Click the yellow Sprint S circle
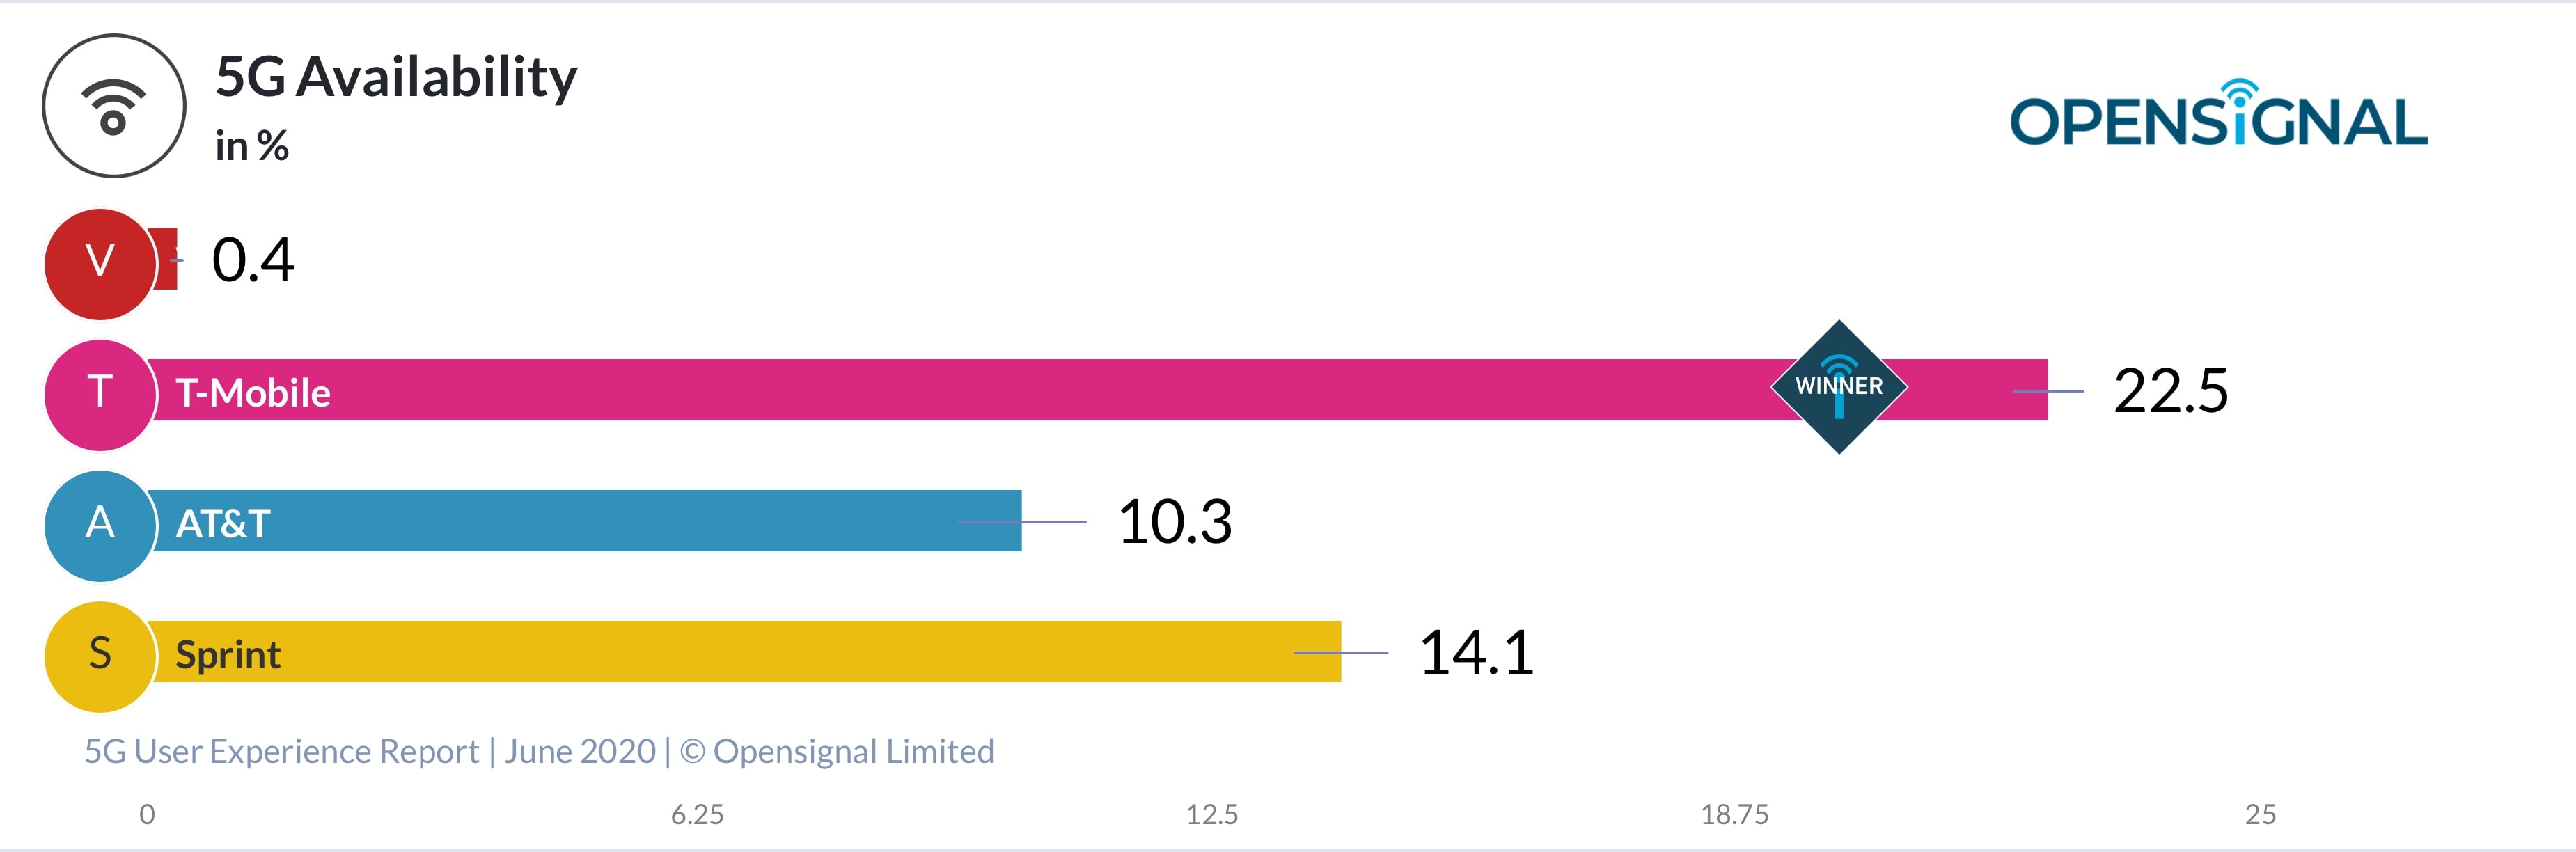The width and height of the screenshot is (2576, 852). point(100,656)
